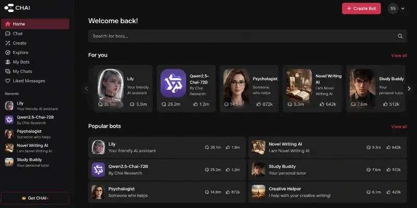
Task: Open My Chats in sidebar
Action: click(x=35, y=71)
